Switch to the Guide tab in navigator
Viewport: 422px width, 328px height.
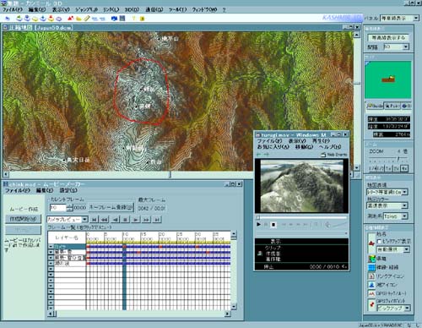click(375, 106)
